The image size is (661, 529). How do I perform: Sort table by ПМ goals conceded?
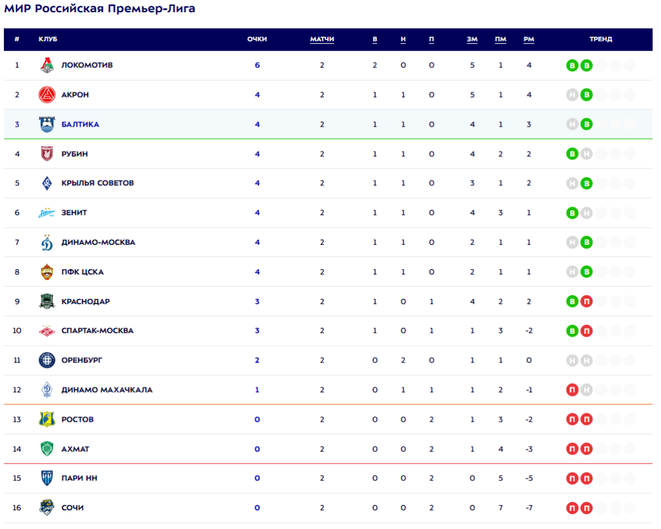500,39
